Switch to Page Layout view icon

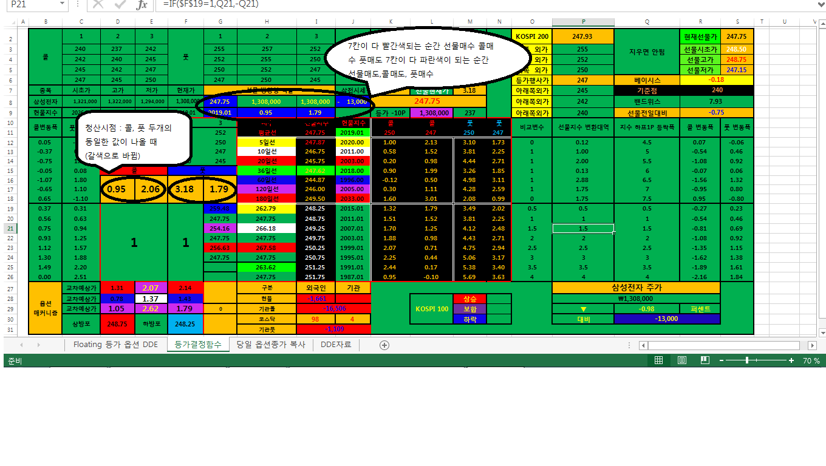681,360
